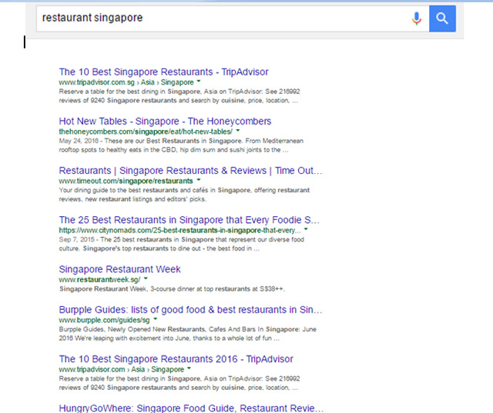Open 'The 25 Best Restaurants in Singapore' result

pos(189,220)
